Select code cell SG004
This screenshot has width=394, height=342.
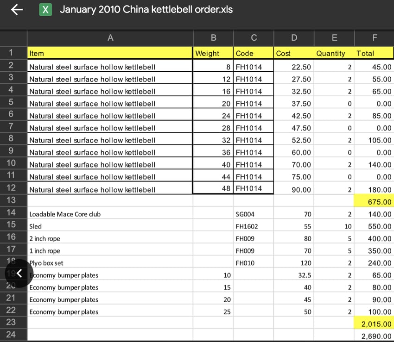pyautogui.click(x=253, y=213)
